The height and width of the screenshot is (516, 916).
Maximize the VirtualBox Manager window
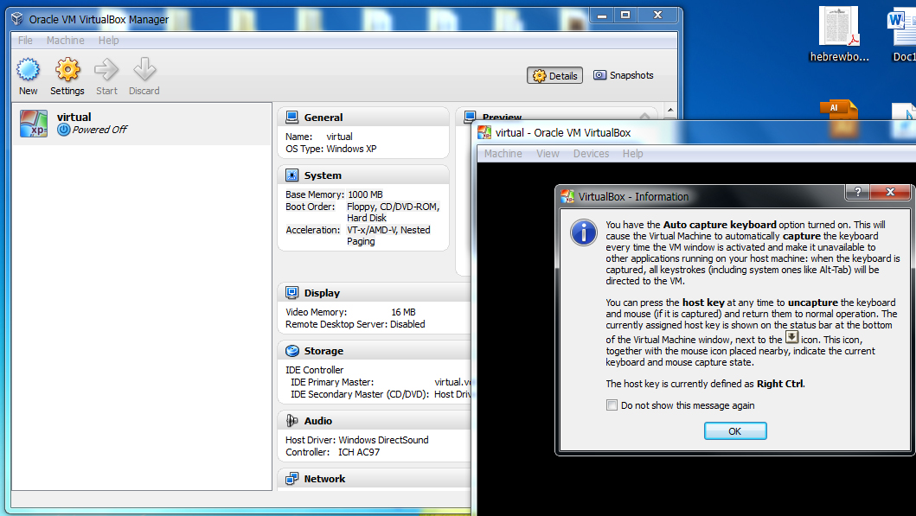coord(625,15)
